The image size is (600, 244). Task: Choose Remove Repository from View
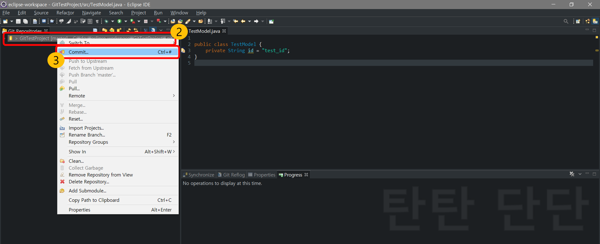pos(118,175)
